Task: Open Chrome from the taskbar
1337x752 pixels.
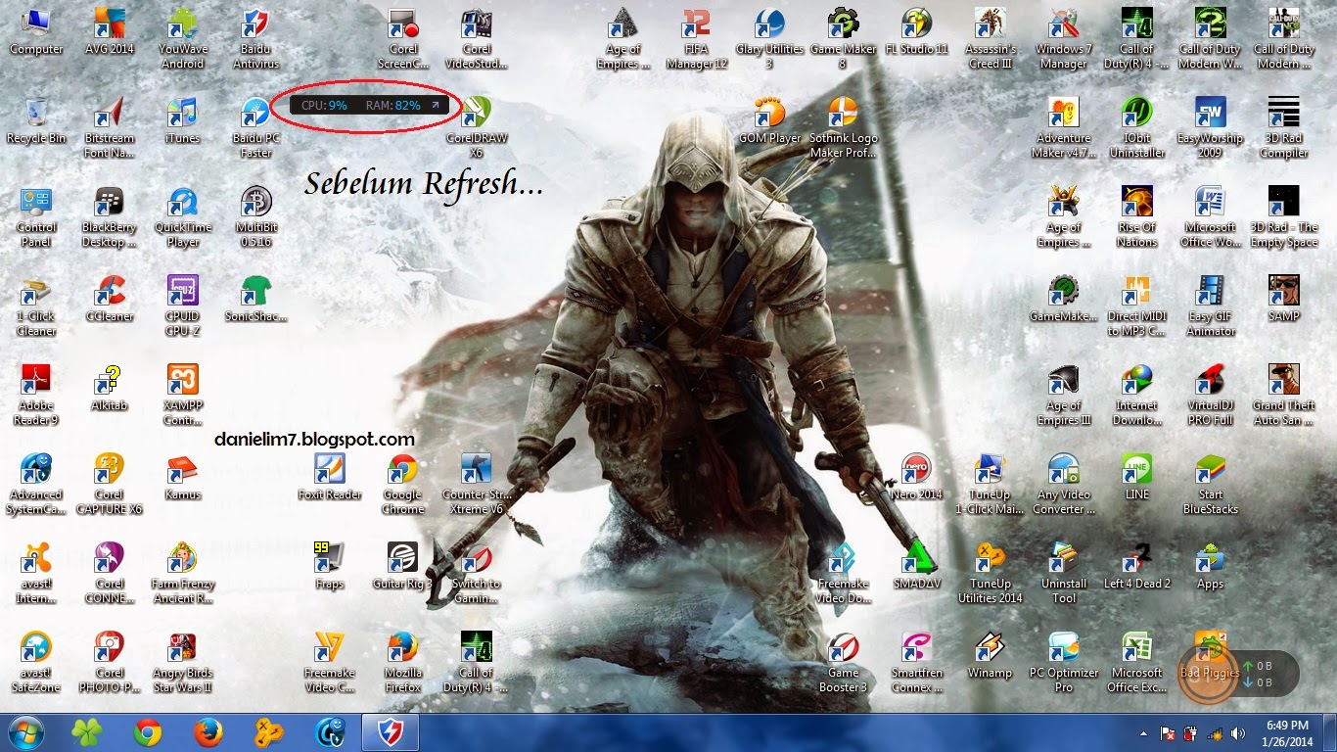Action: click(148, 732)
